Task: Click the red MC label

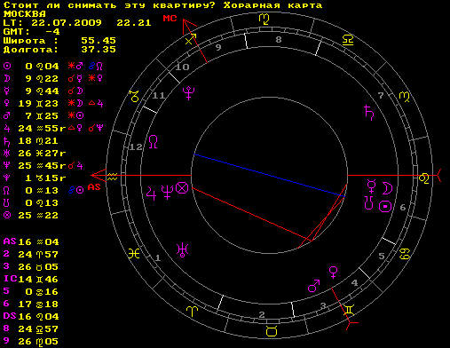Action: (x=170, y=19)
